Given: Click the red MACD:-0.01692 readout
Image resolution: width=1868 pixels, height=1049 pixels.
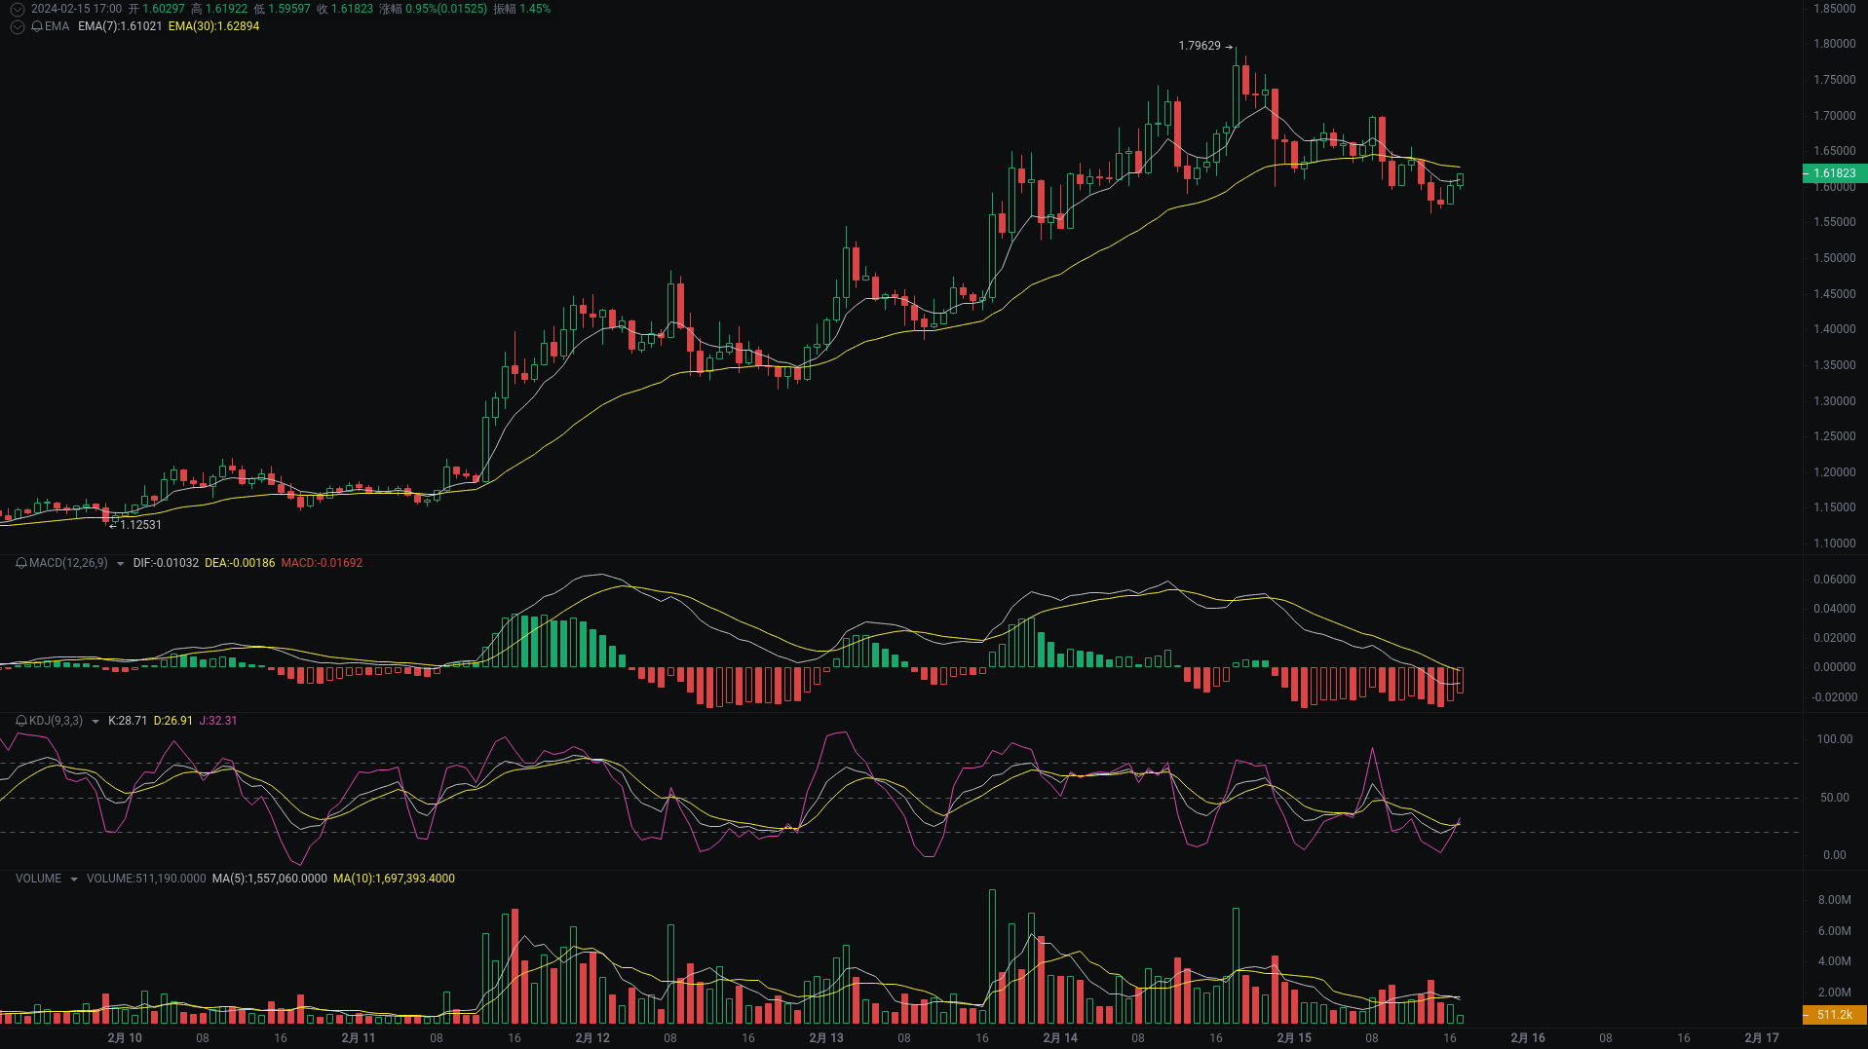Looking at the screenshot, I should (322, 563).
